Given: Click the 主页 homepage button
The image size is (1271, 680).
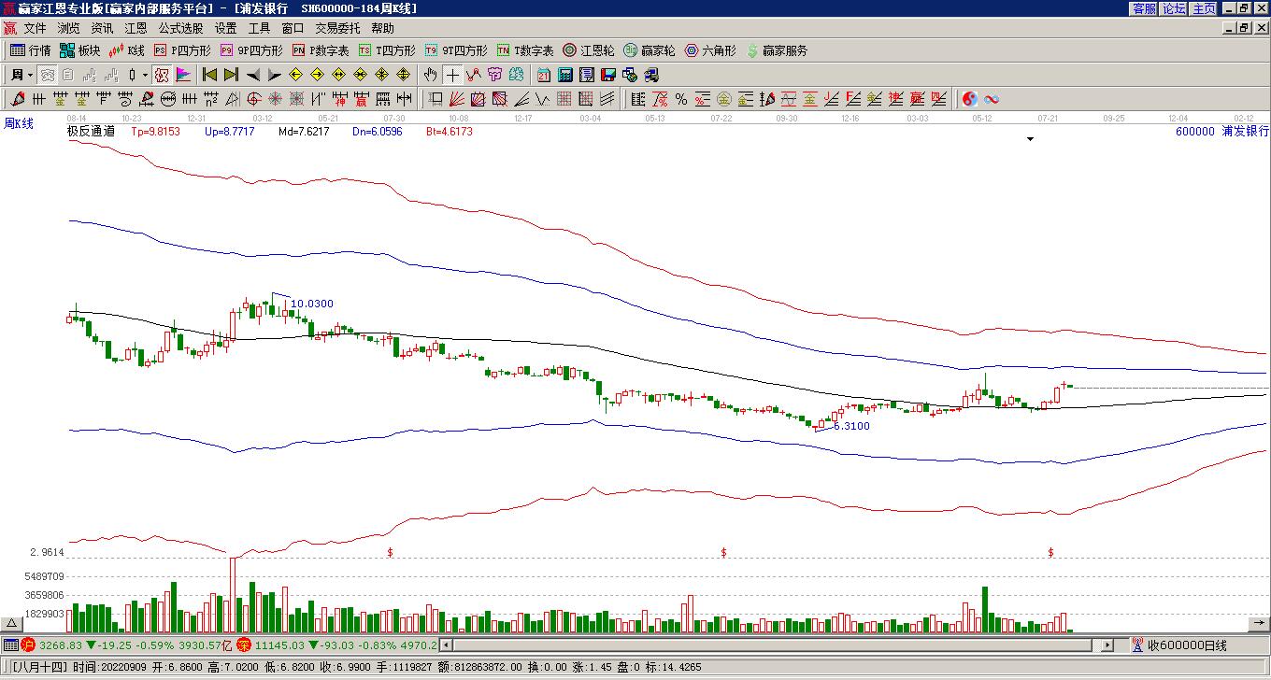Looking at the screenshot, I should click(x=1205, y=8).
